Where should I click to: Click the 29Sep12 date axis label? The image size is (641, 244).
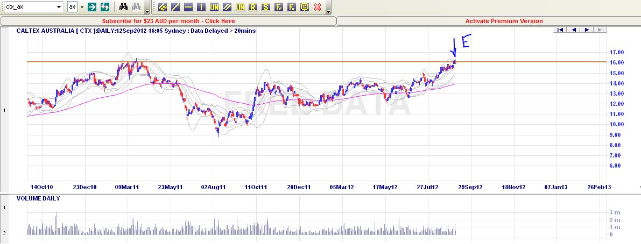[470, 187]
